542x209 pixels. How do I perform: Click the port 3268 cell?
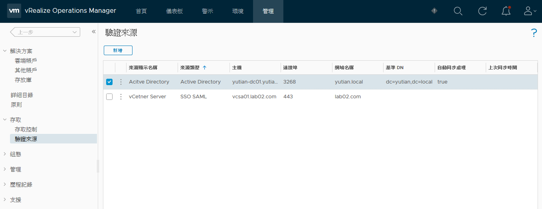[x=290, y=82]
